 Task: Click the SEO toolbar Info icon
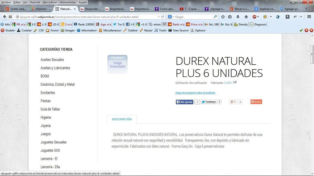(x=5, y=24)
